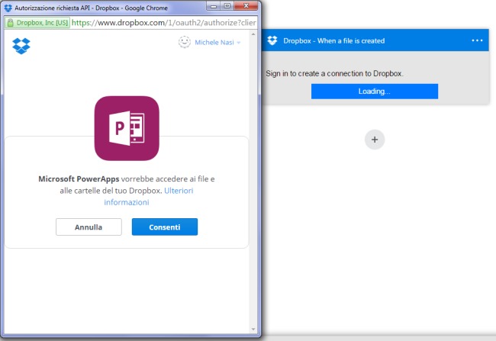The height and width of the screenshot is (341, 496).
Task: Click the 'Microsoft PowerApps' bold text
Action: pos(79,179)
